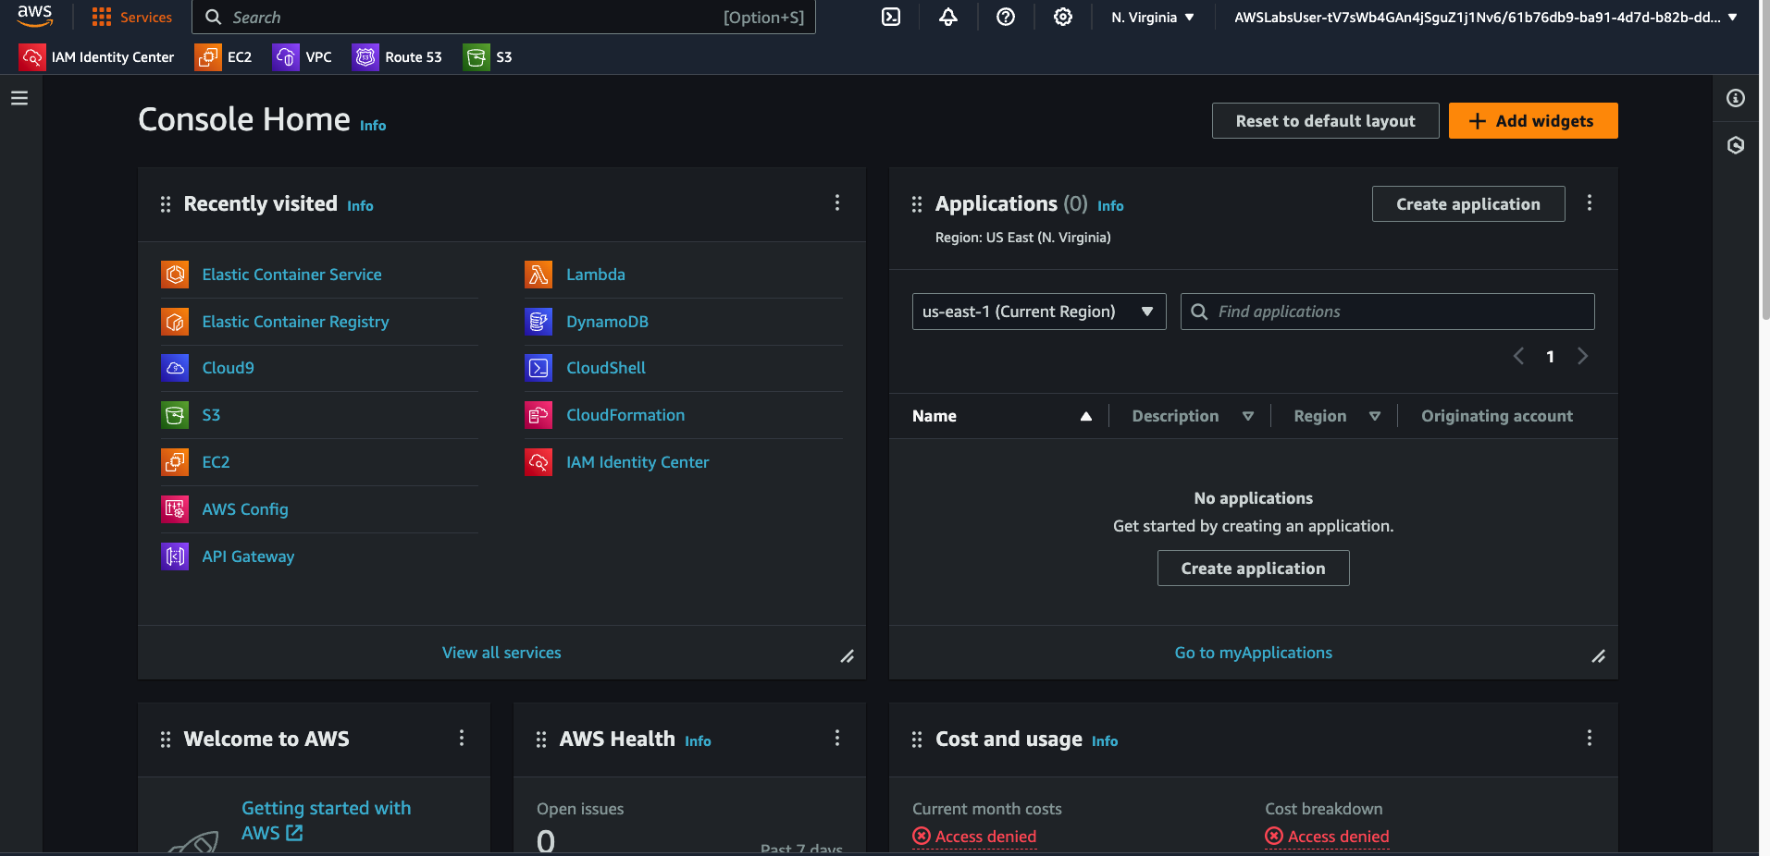Follow the View all services link
Image resolution: width=1770 pixels, height=856 pixels.
pos(501,653)
